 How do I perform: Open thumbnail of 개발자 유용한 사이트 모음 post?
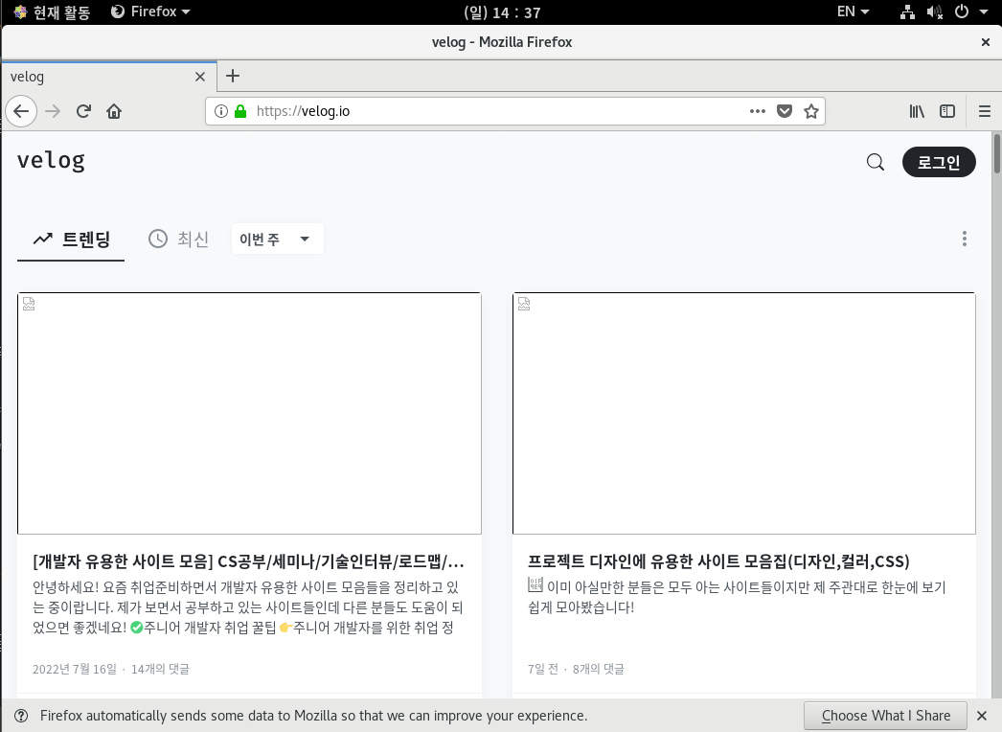pyautogui.click(x=249, y=413)
